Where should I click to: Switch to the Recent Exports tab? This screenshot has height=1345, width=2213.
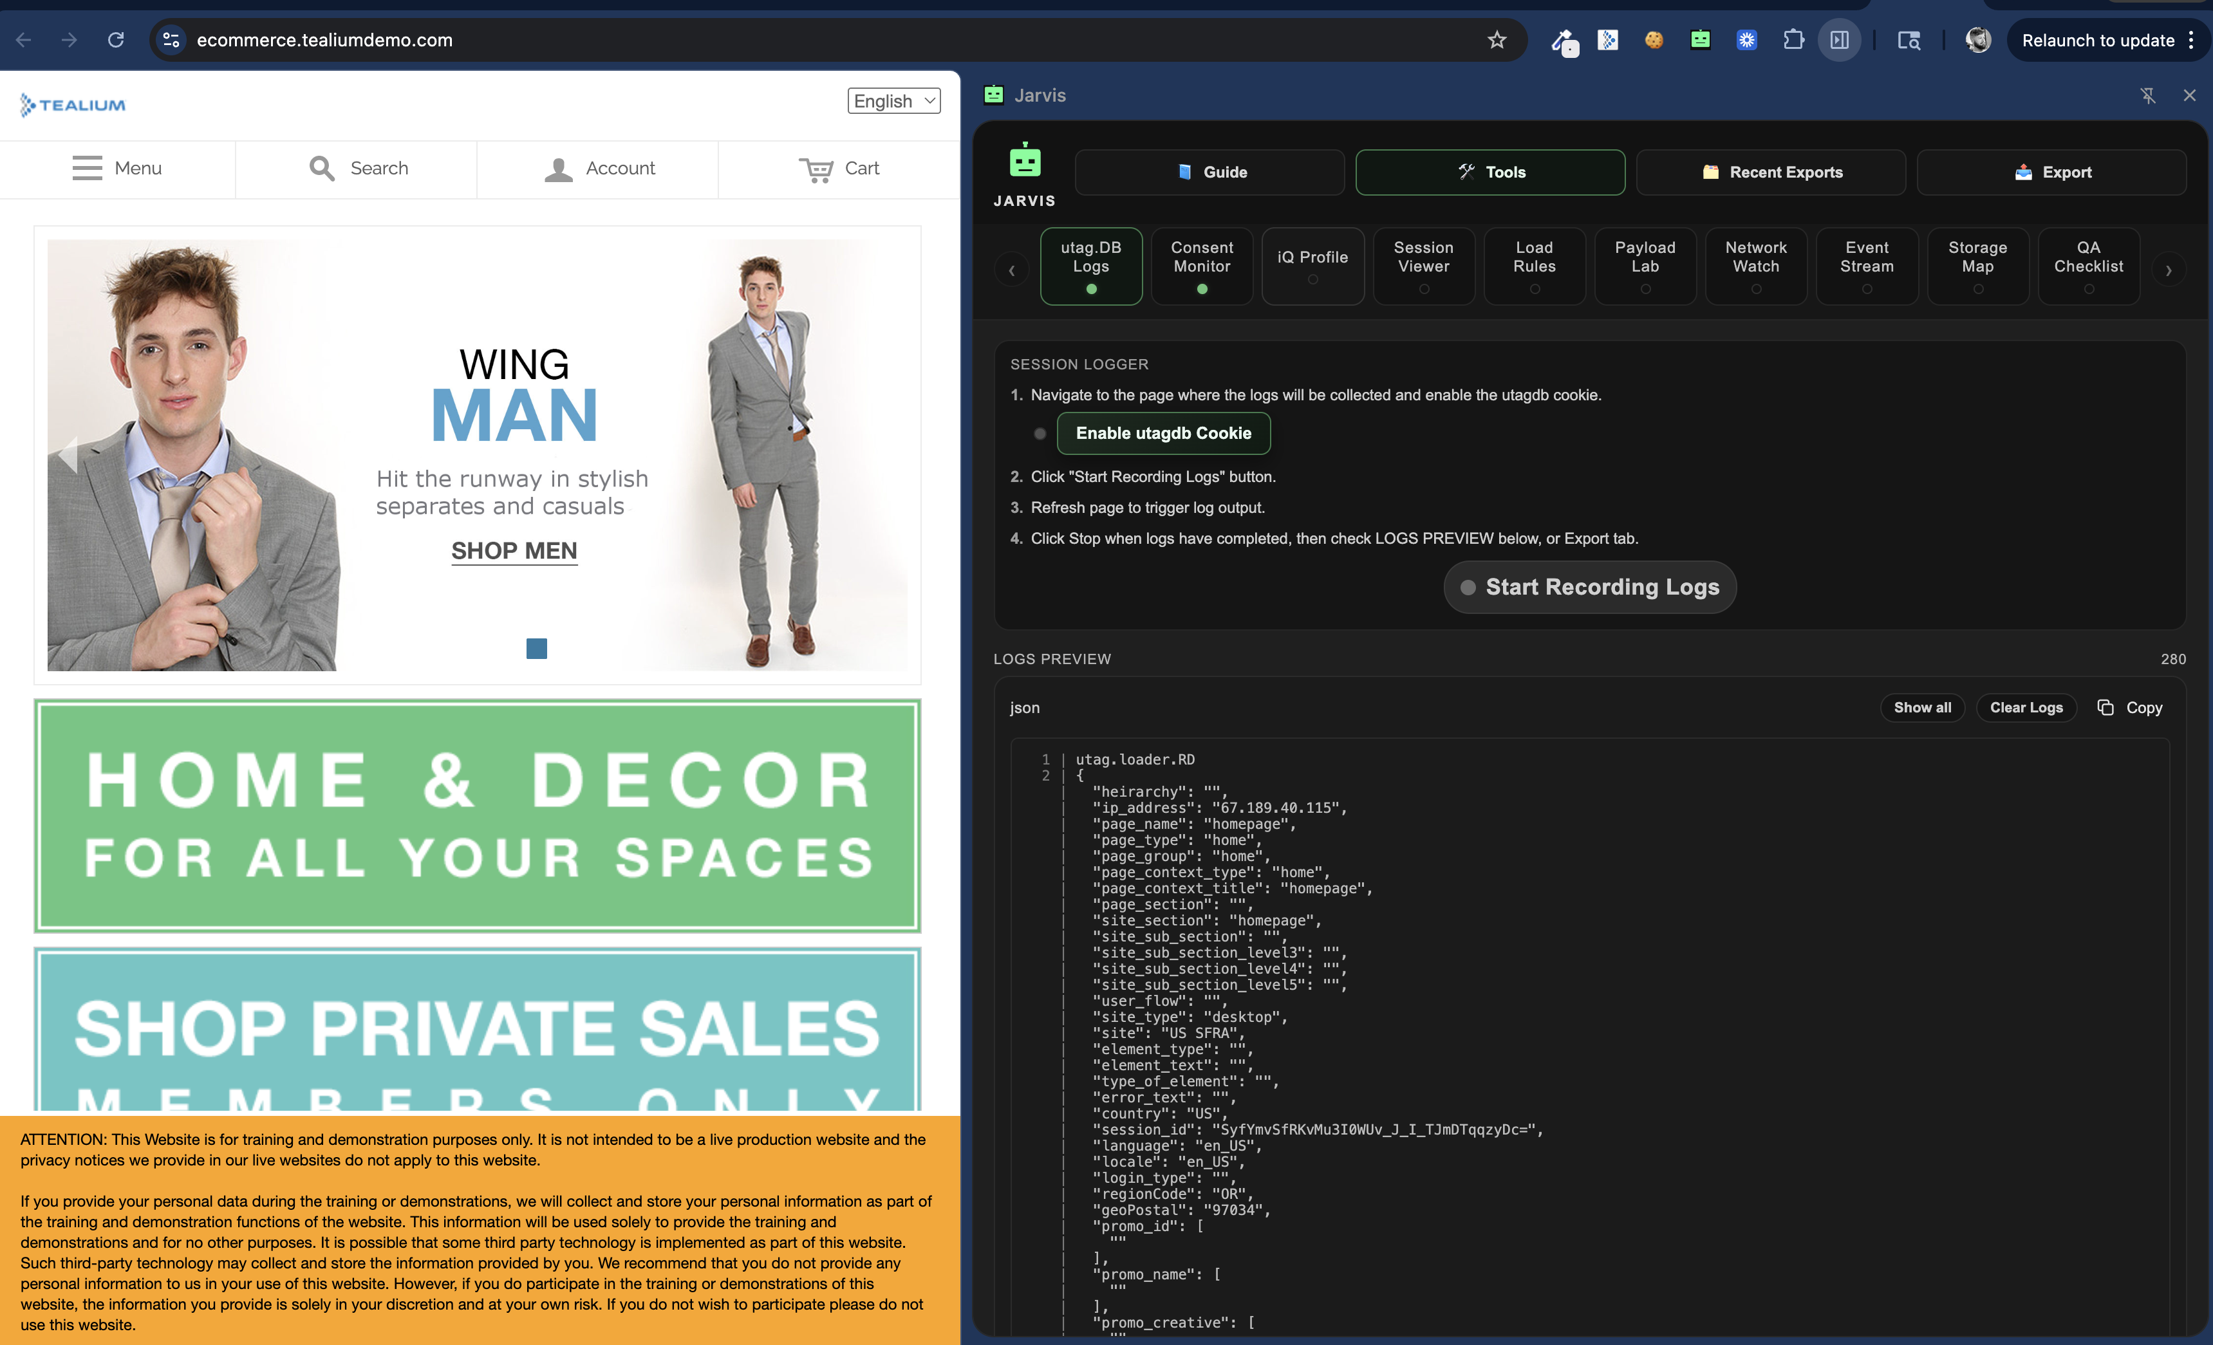click(1770, 172)
